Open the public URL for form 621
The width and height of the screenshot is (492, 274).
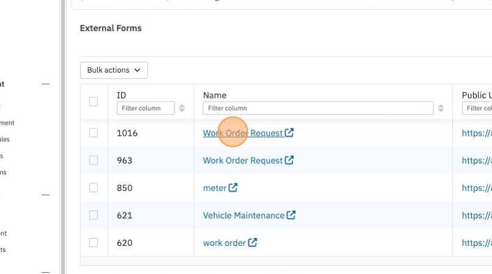477,215
